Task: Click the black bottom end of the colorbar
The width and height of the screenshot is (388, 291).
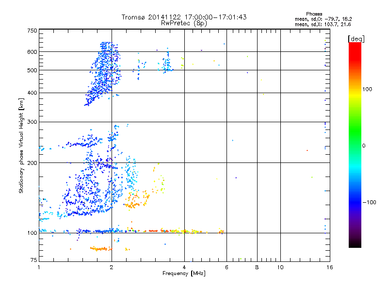Action: coord(355,244)
